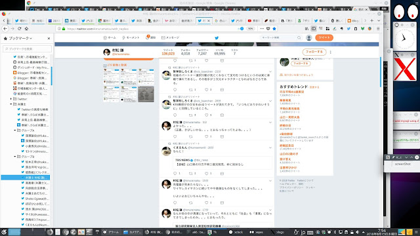Click the Twitter extension icon in toolbar
This screenshot has width=420, height=236.
[x=348, y=29]
